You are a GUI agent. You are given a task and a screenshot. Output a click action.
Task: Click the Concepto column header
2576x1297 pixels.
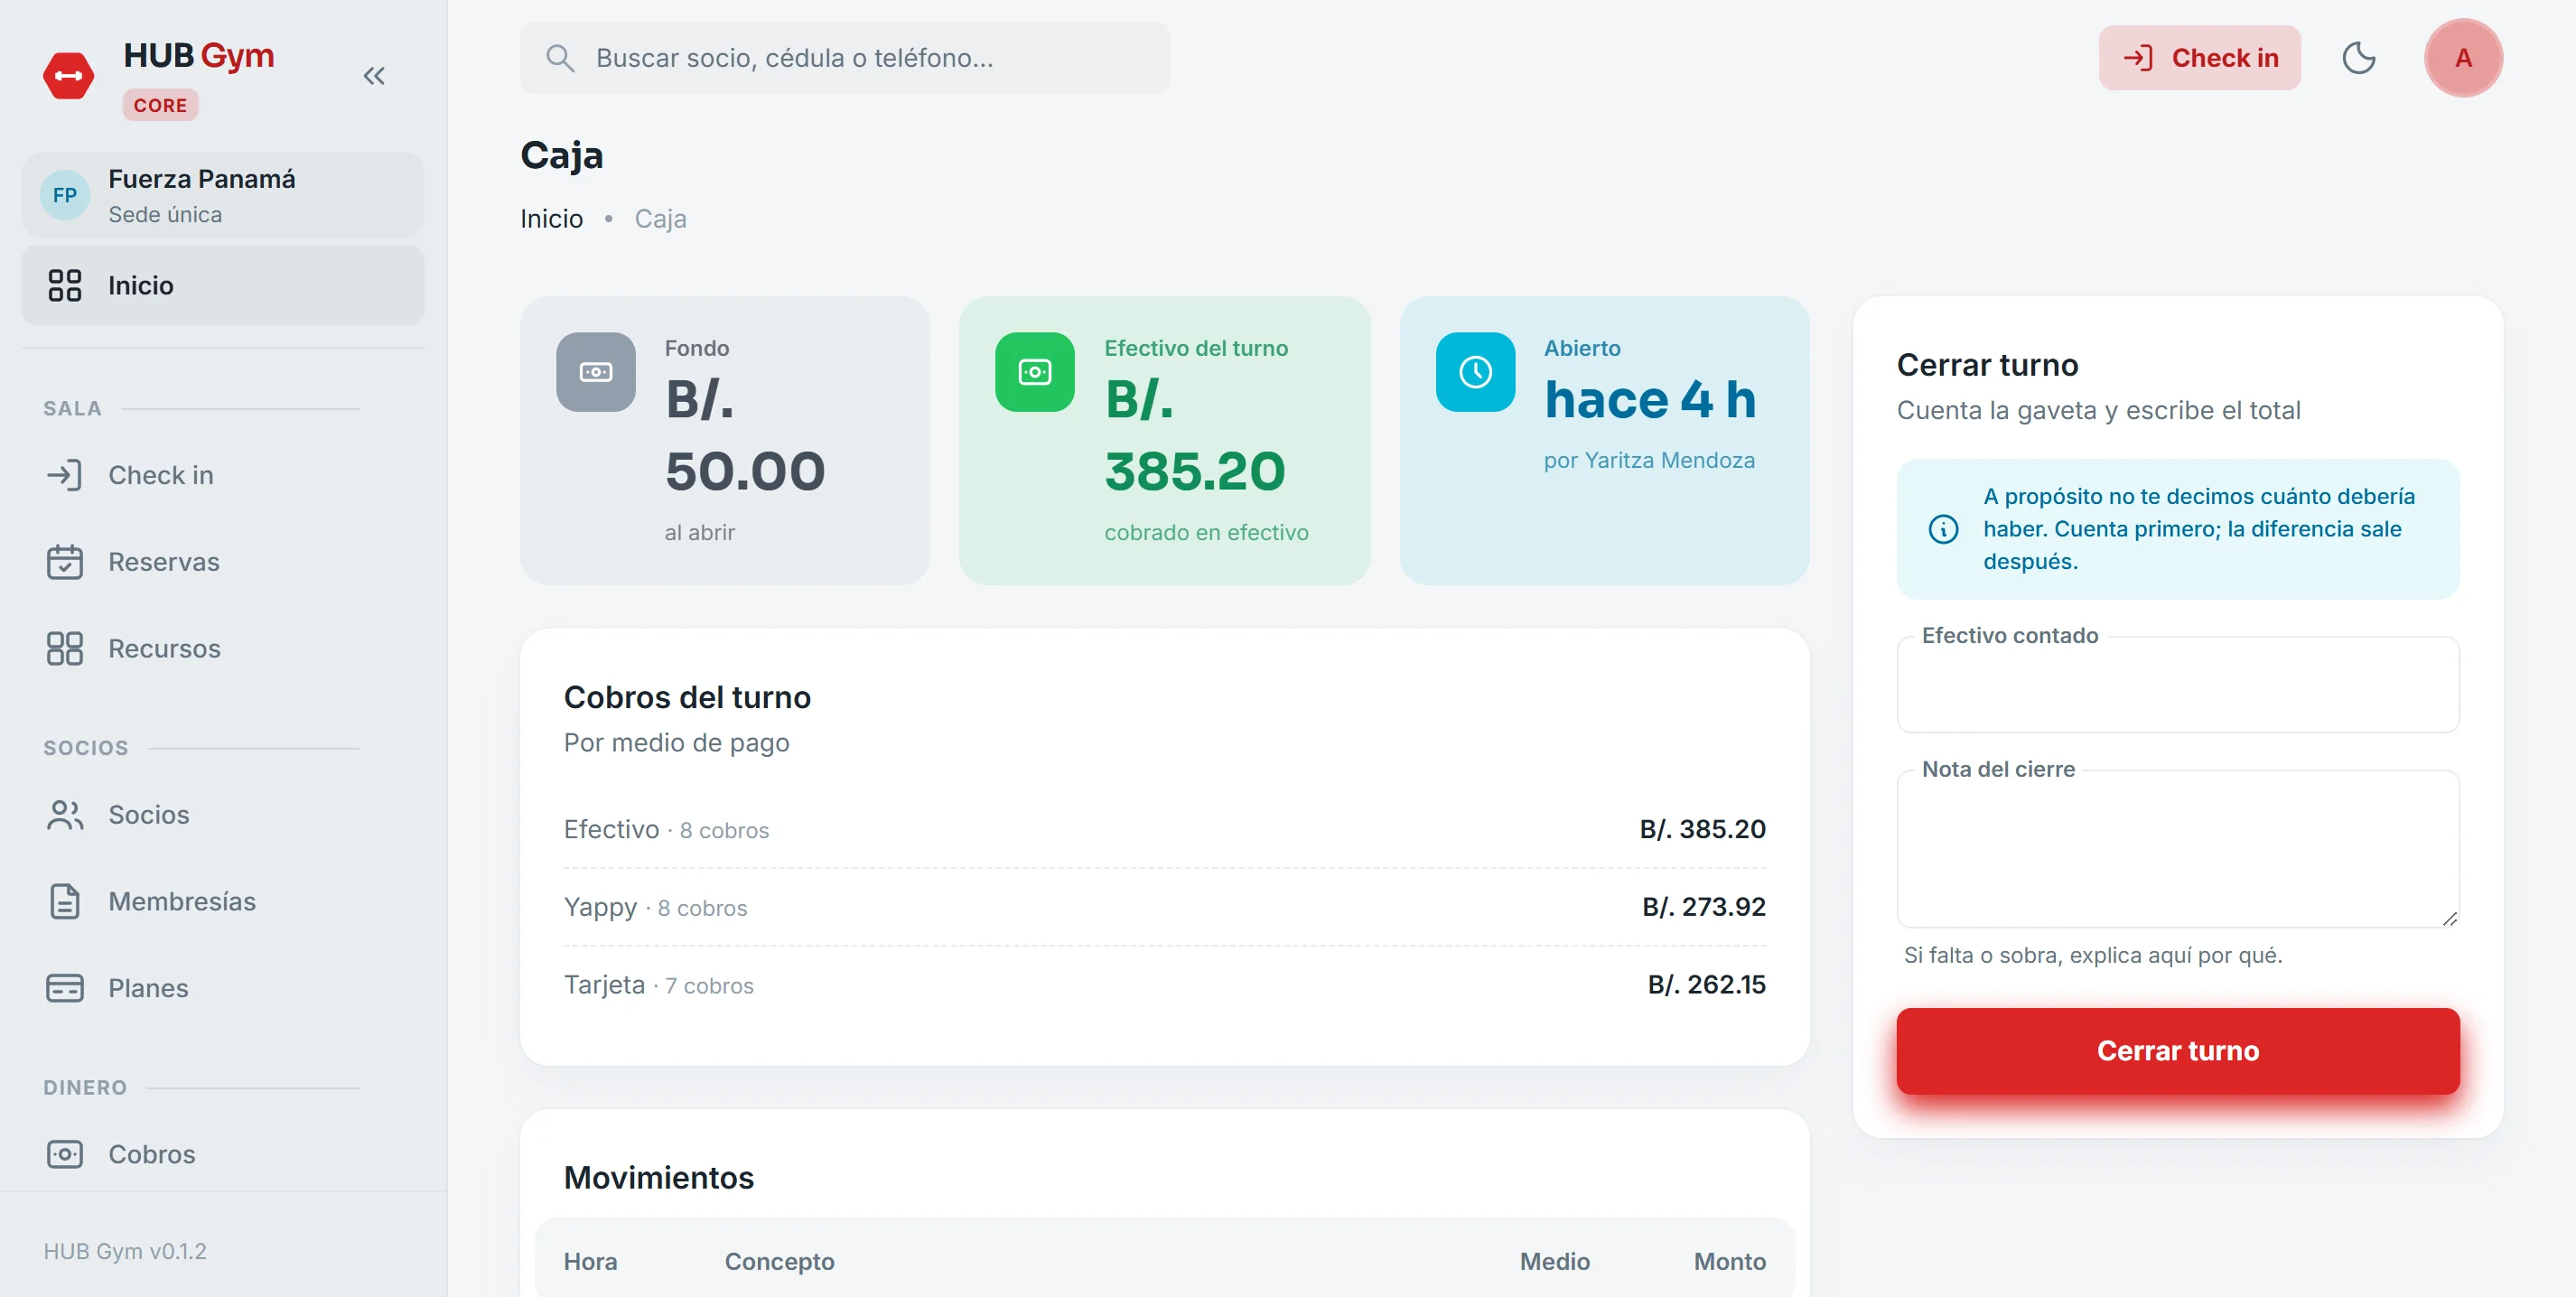780,1262
